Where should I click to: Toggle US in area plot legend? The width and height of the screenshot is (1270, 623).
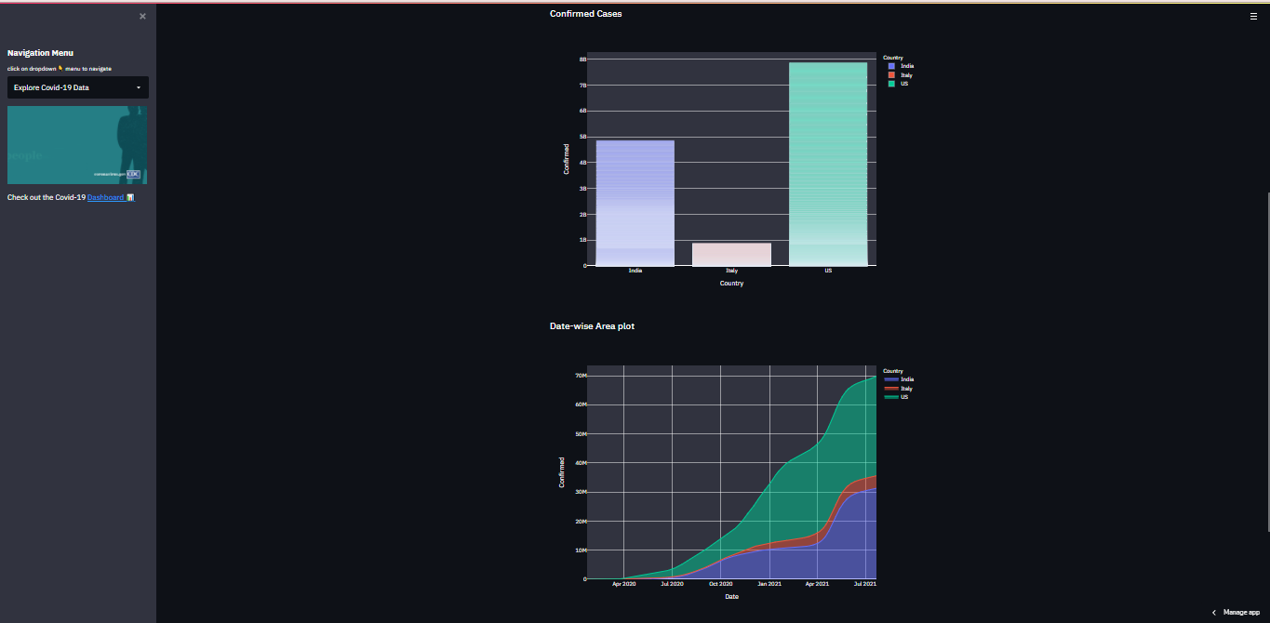click(897, 397)
